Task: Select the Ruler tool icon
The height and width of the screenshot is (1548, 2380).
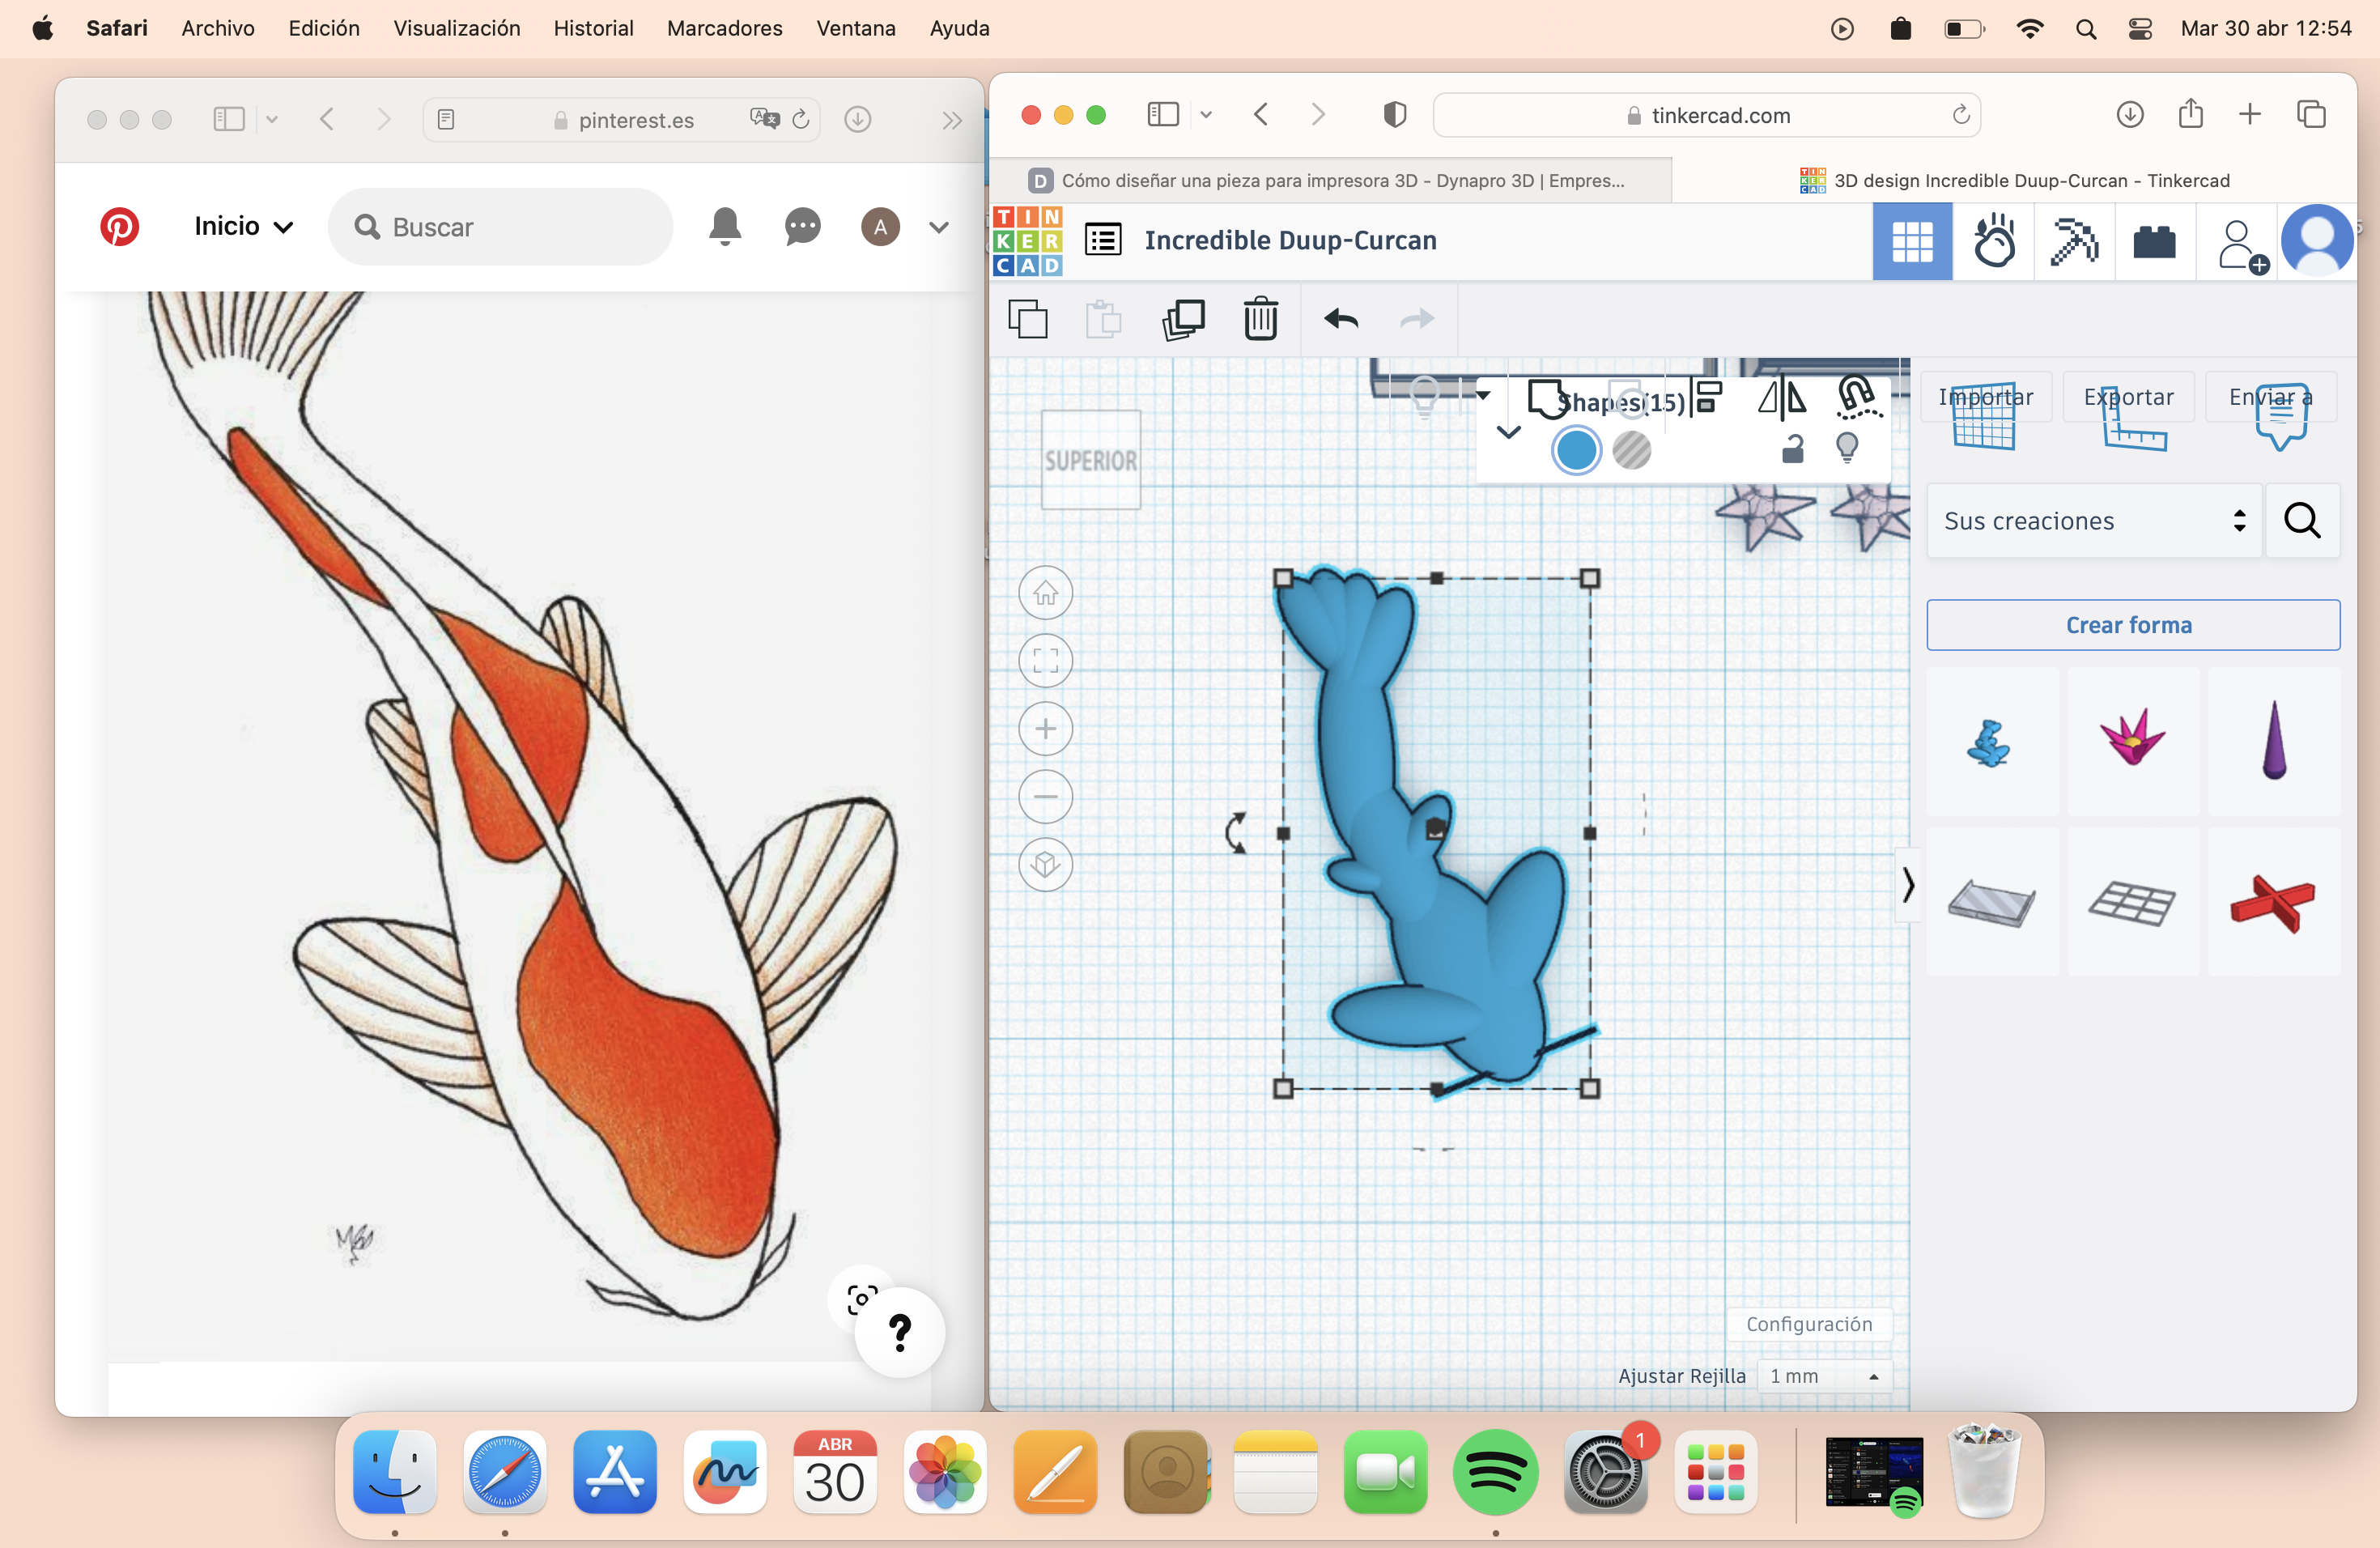Action: coord(2133,420)
